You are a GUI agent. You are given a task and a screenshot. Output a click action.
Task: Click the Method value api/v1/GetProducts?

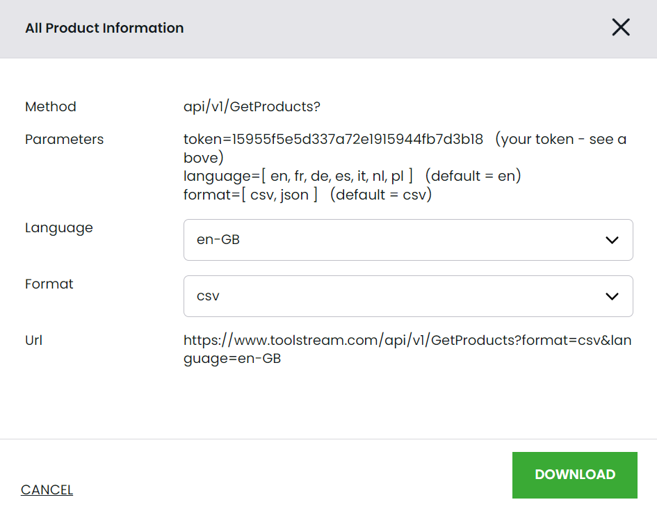coord(250,106)
